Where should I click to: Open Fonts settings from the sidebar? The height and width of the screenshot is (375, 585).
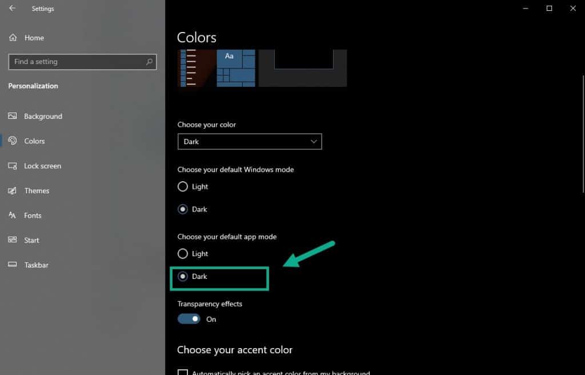coord(12,216)
